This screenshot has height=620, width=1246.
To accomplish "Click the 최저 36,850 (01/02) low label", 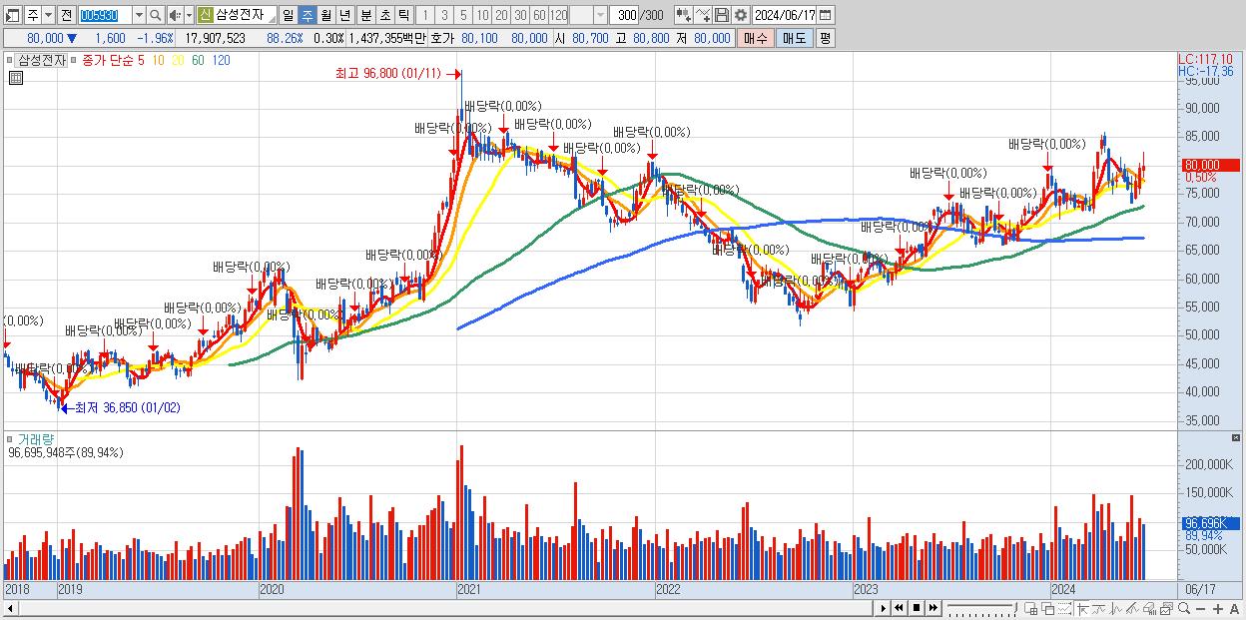I will (x=128, y=407).
